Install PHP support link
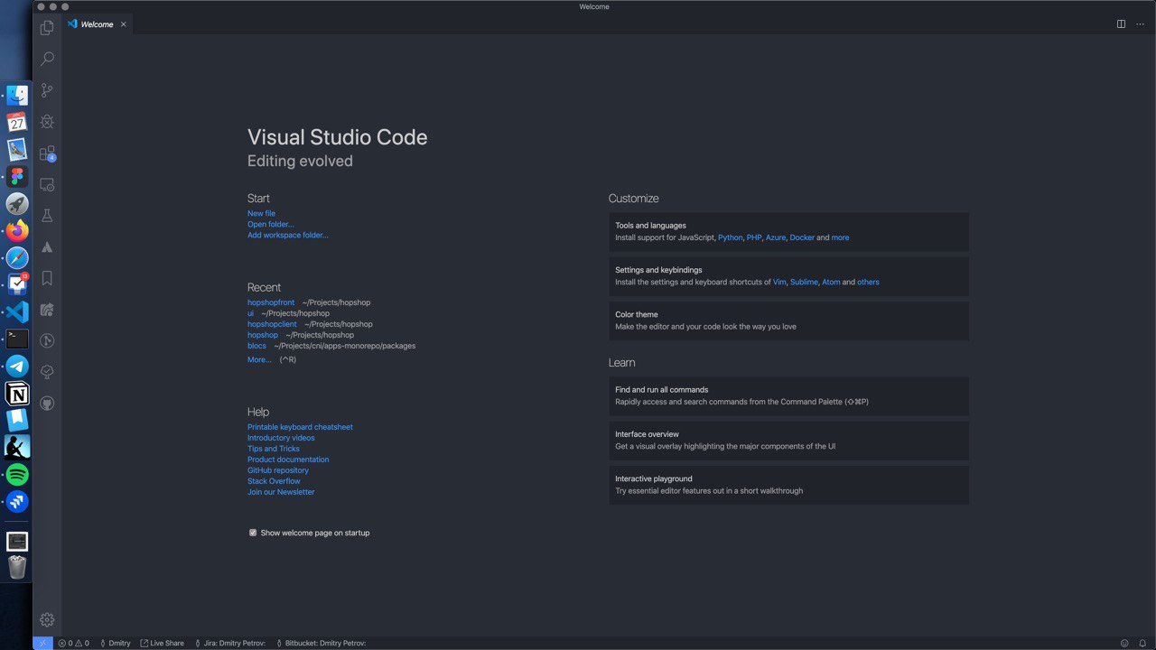 click(x=754, y=237)
